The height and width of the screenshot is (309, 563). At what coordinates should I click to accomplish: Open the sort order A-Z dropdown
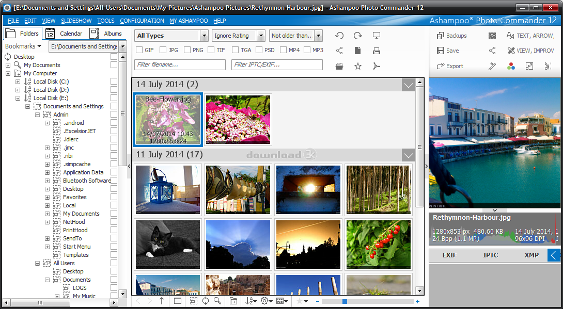pos(251,301)
